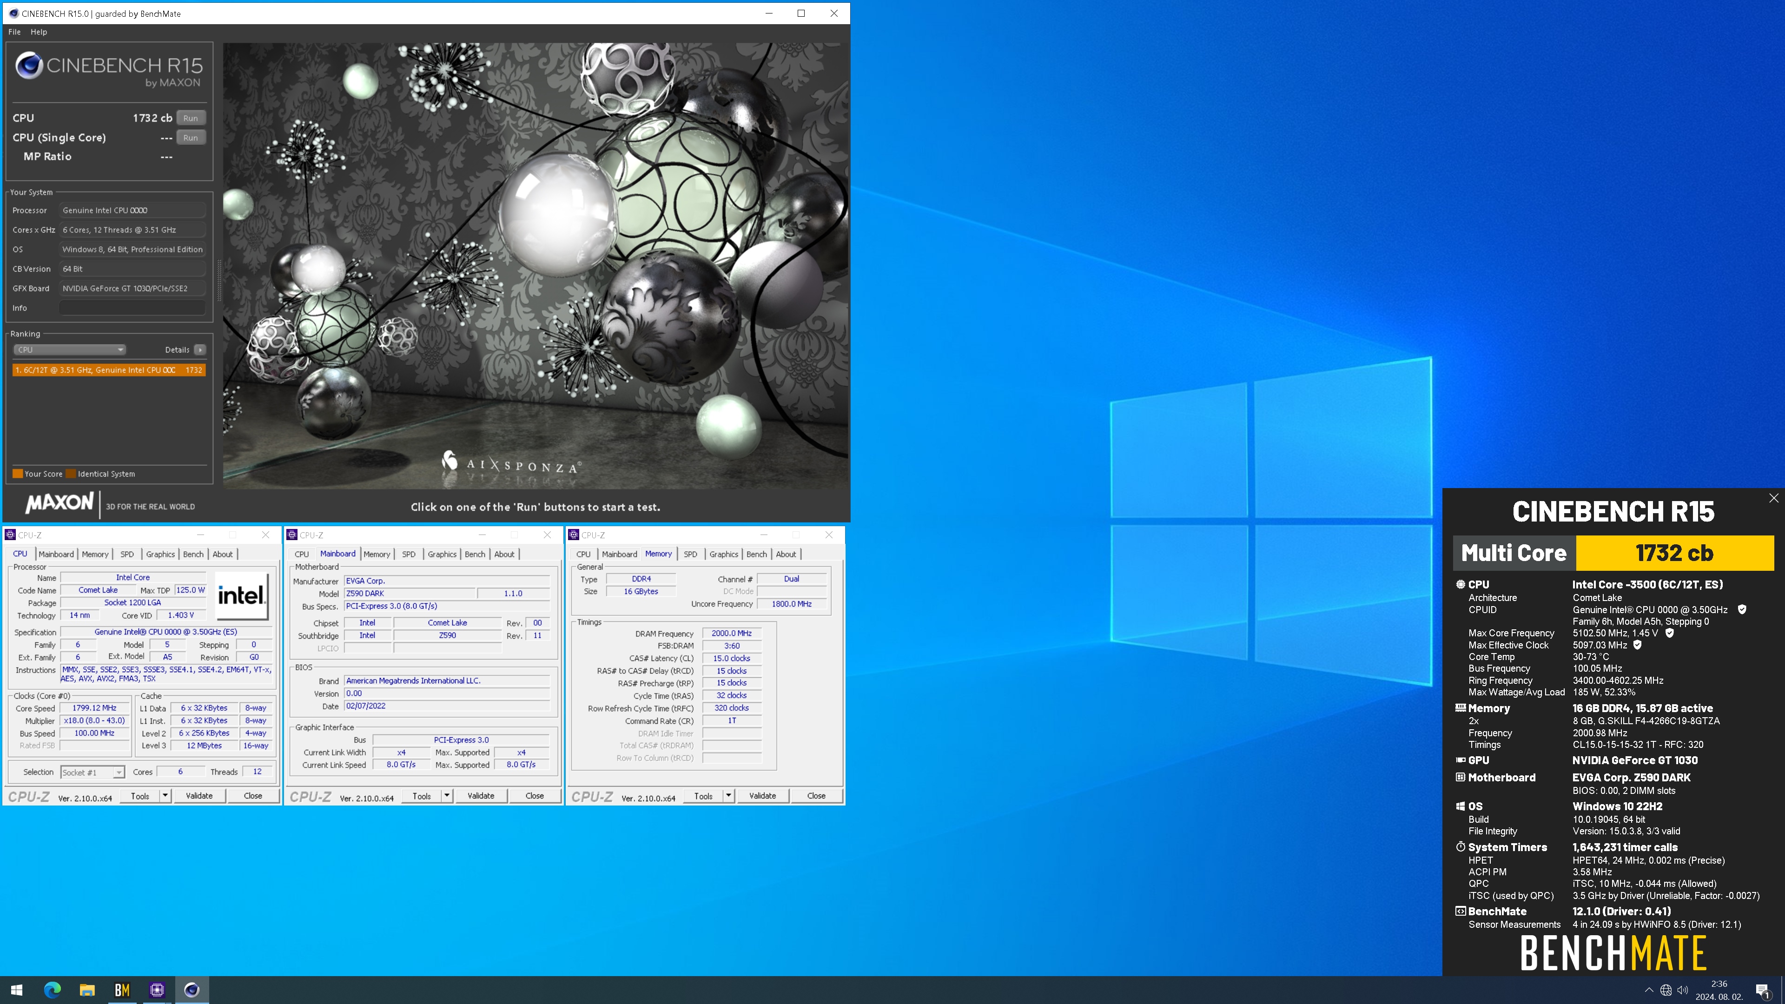
Task: Click the Info input field
Action: pos(132,308)
